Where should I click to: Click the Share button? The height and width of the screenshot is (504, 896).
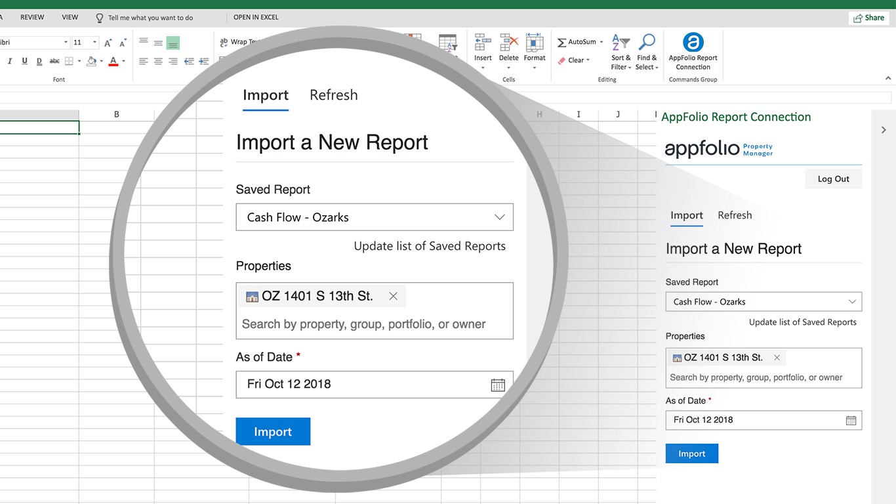coord(869,18)
